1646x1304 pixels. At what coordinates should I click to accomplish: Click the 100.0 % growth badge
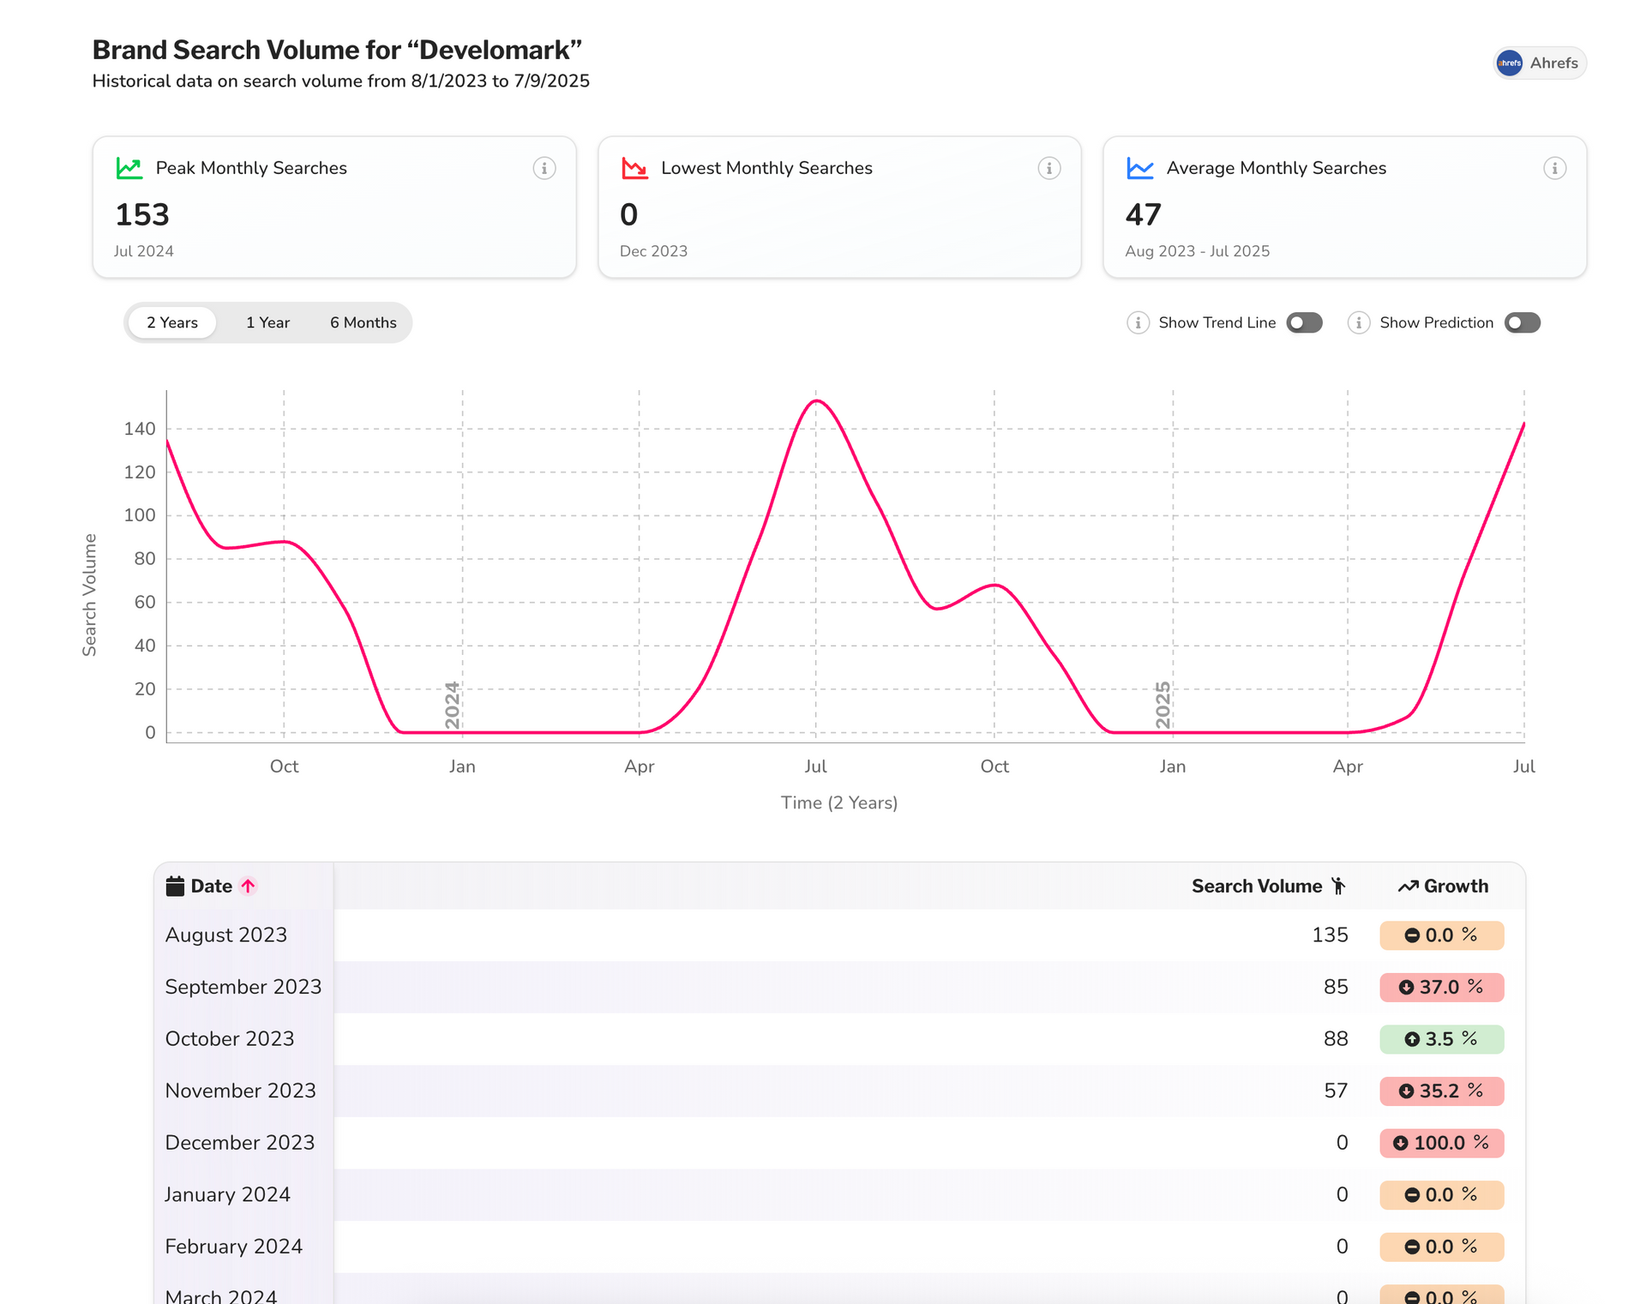1442,1143
